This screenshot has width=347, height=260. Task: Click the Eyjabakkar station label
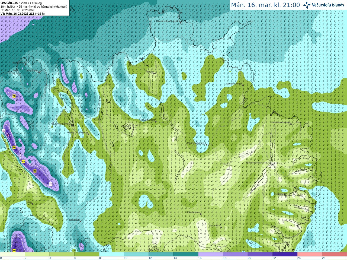pyautogui.click(x=215, y=226)
